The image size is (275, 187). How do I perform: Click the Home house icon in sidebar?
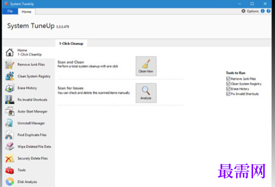click(10, 52)
